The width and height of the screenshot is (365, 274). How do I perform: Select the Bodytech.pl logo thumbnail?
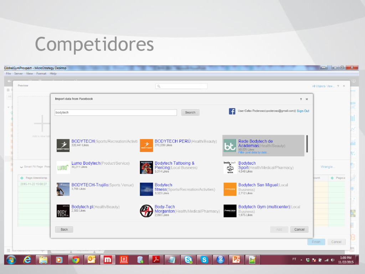click(x=63, y=211)
